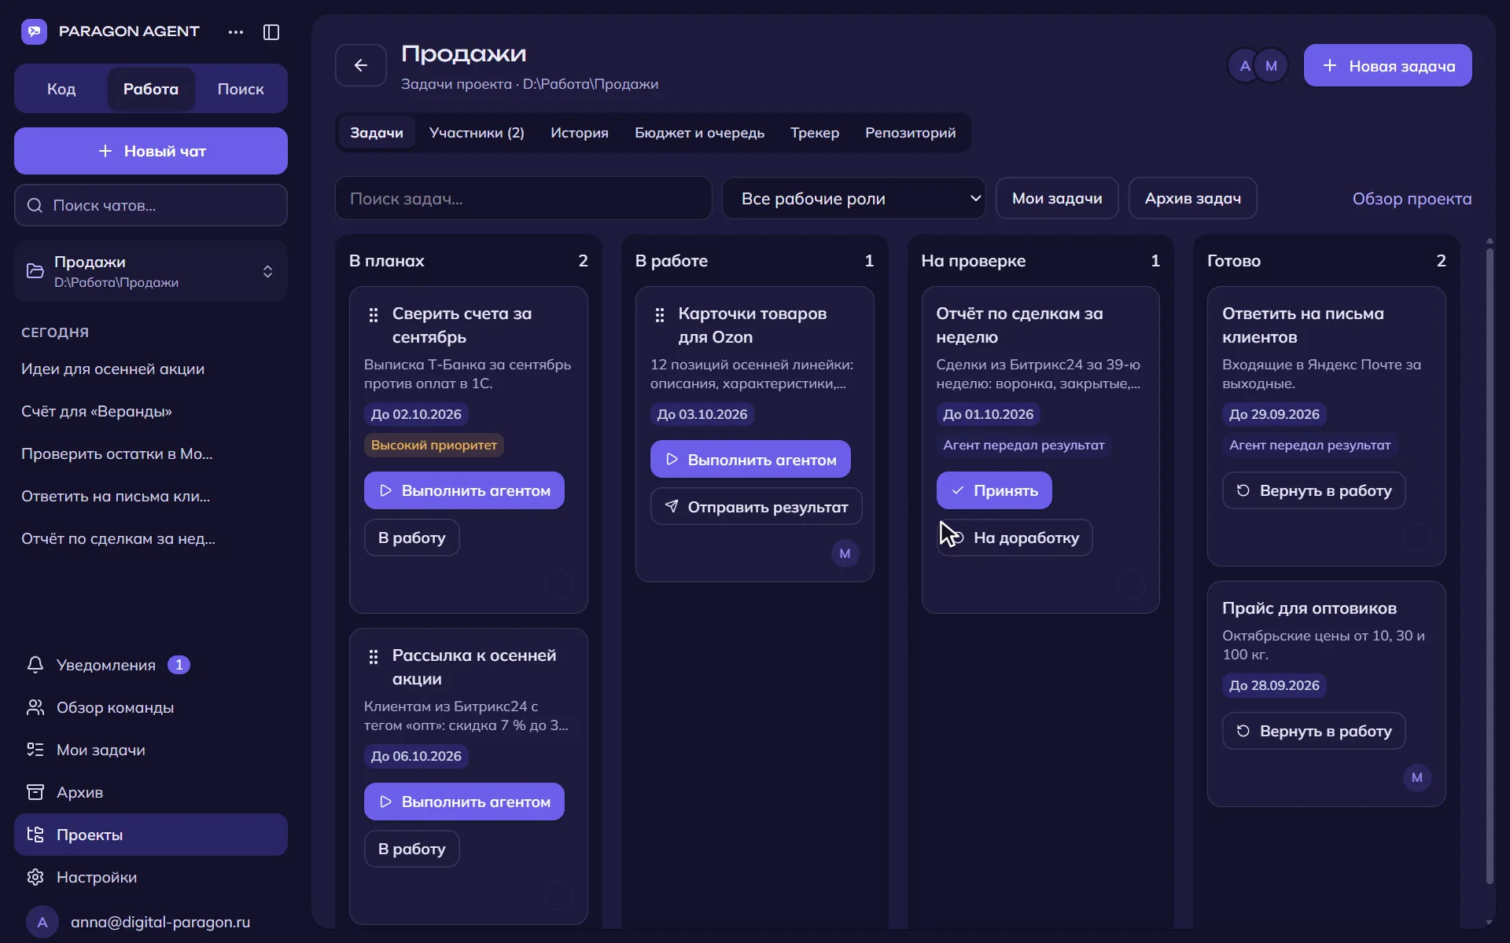Click the Новый чат button

(151, 151)
